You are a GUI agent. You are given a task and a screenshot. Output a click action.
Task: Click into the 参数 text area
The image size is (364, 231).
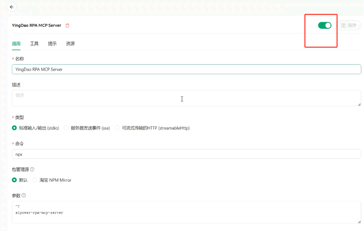coord(186,212)
